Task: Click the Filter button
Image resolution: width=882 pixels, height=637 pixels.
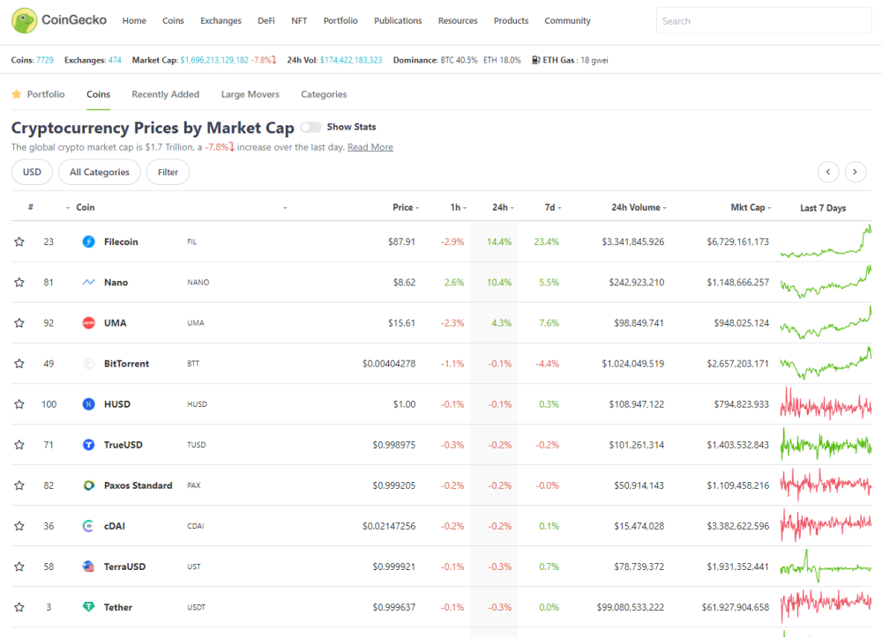Action: (x=168, y=172)
